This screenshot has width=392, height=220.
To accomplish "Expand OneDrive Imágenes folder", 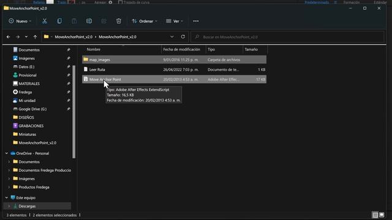I will [x=9, y=179].
